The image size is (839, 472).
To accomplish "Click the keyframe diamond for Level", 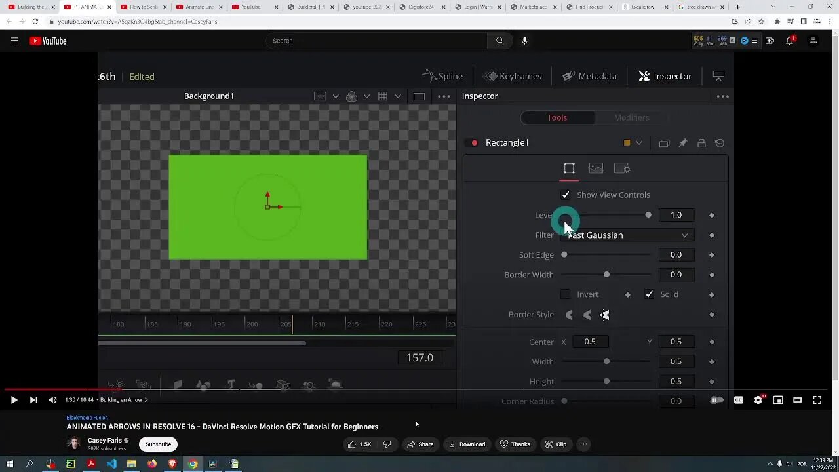I will click(712, 215).
